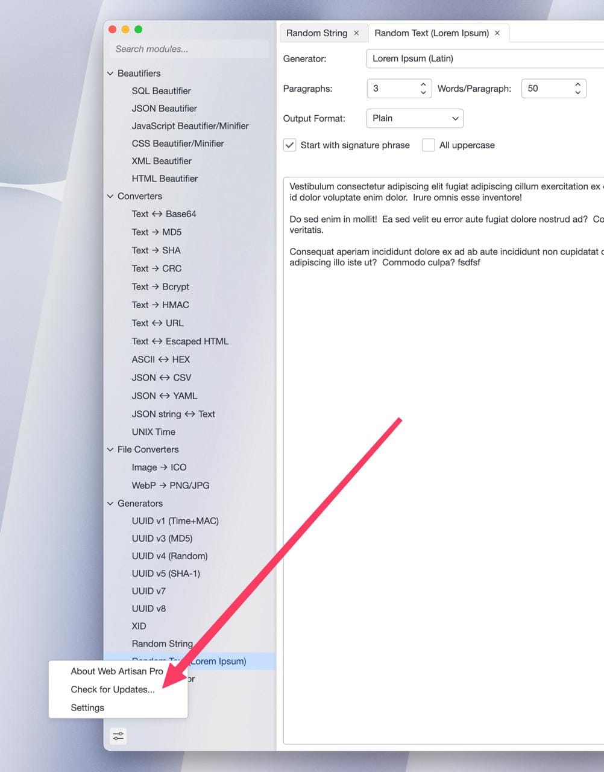The width and height of the screenshot is (604, 772).
Task: Choose Check for Updates... menu entry
Action: [x=113, y=689]
